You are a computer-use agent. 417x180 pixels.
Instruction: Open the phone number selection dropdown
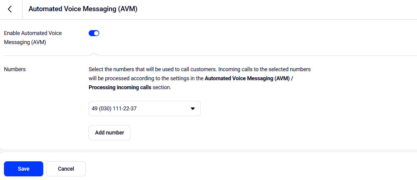(x=145, y=109)
